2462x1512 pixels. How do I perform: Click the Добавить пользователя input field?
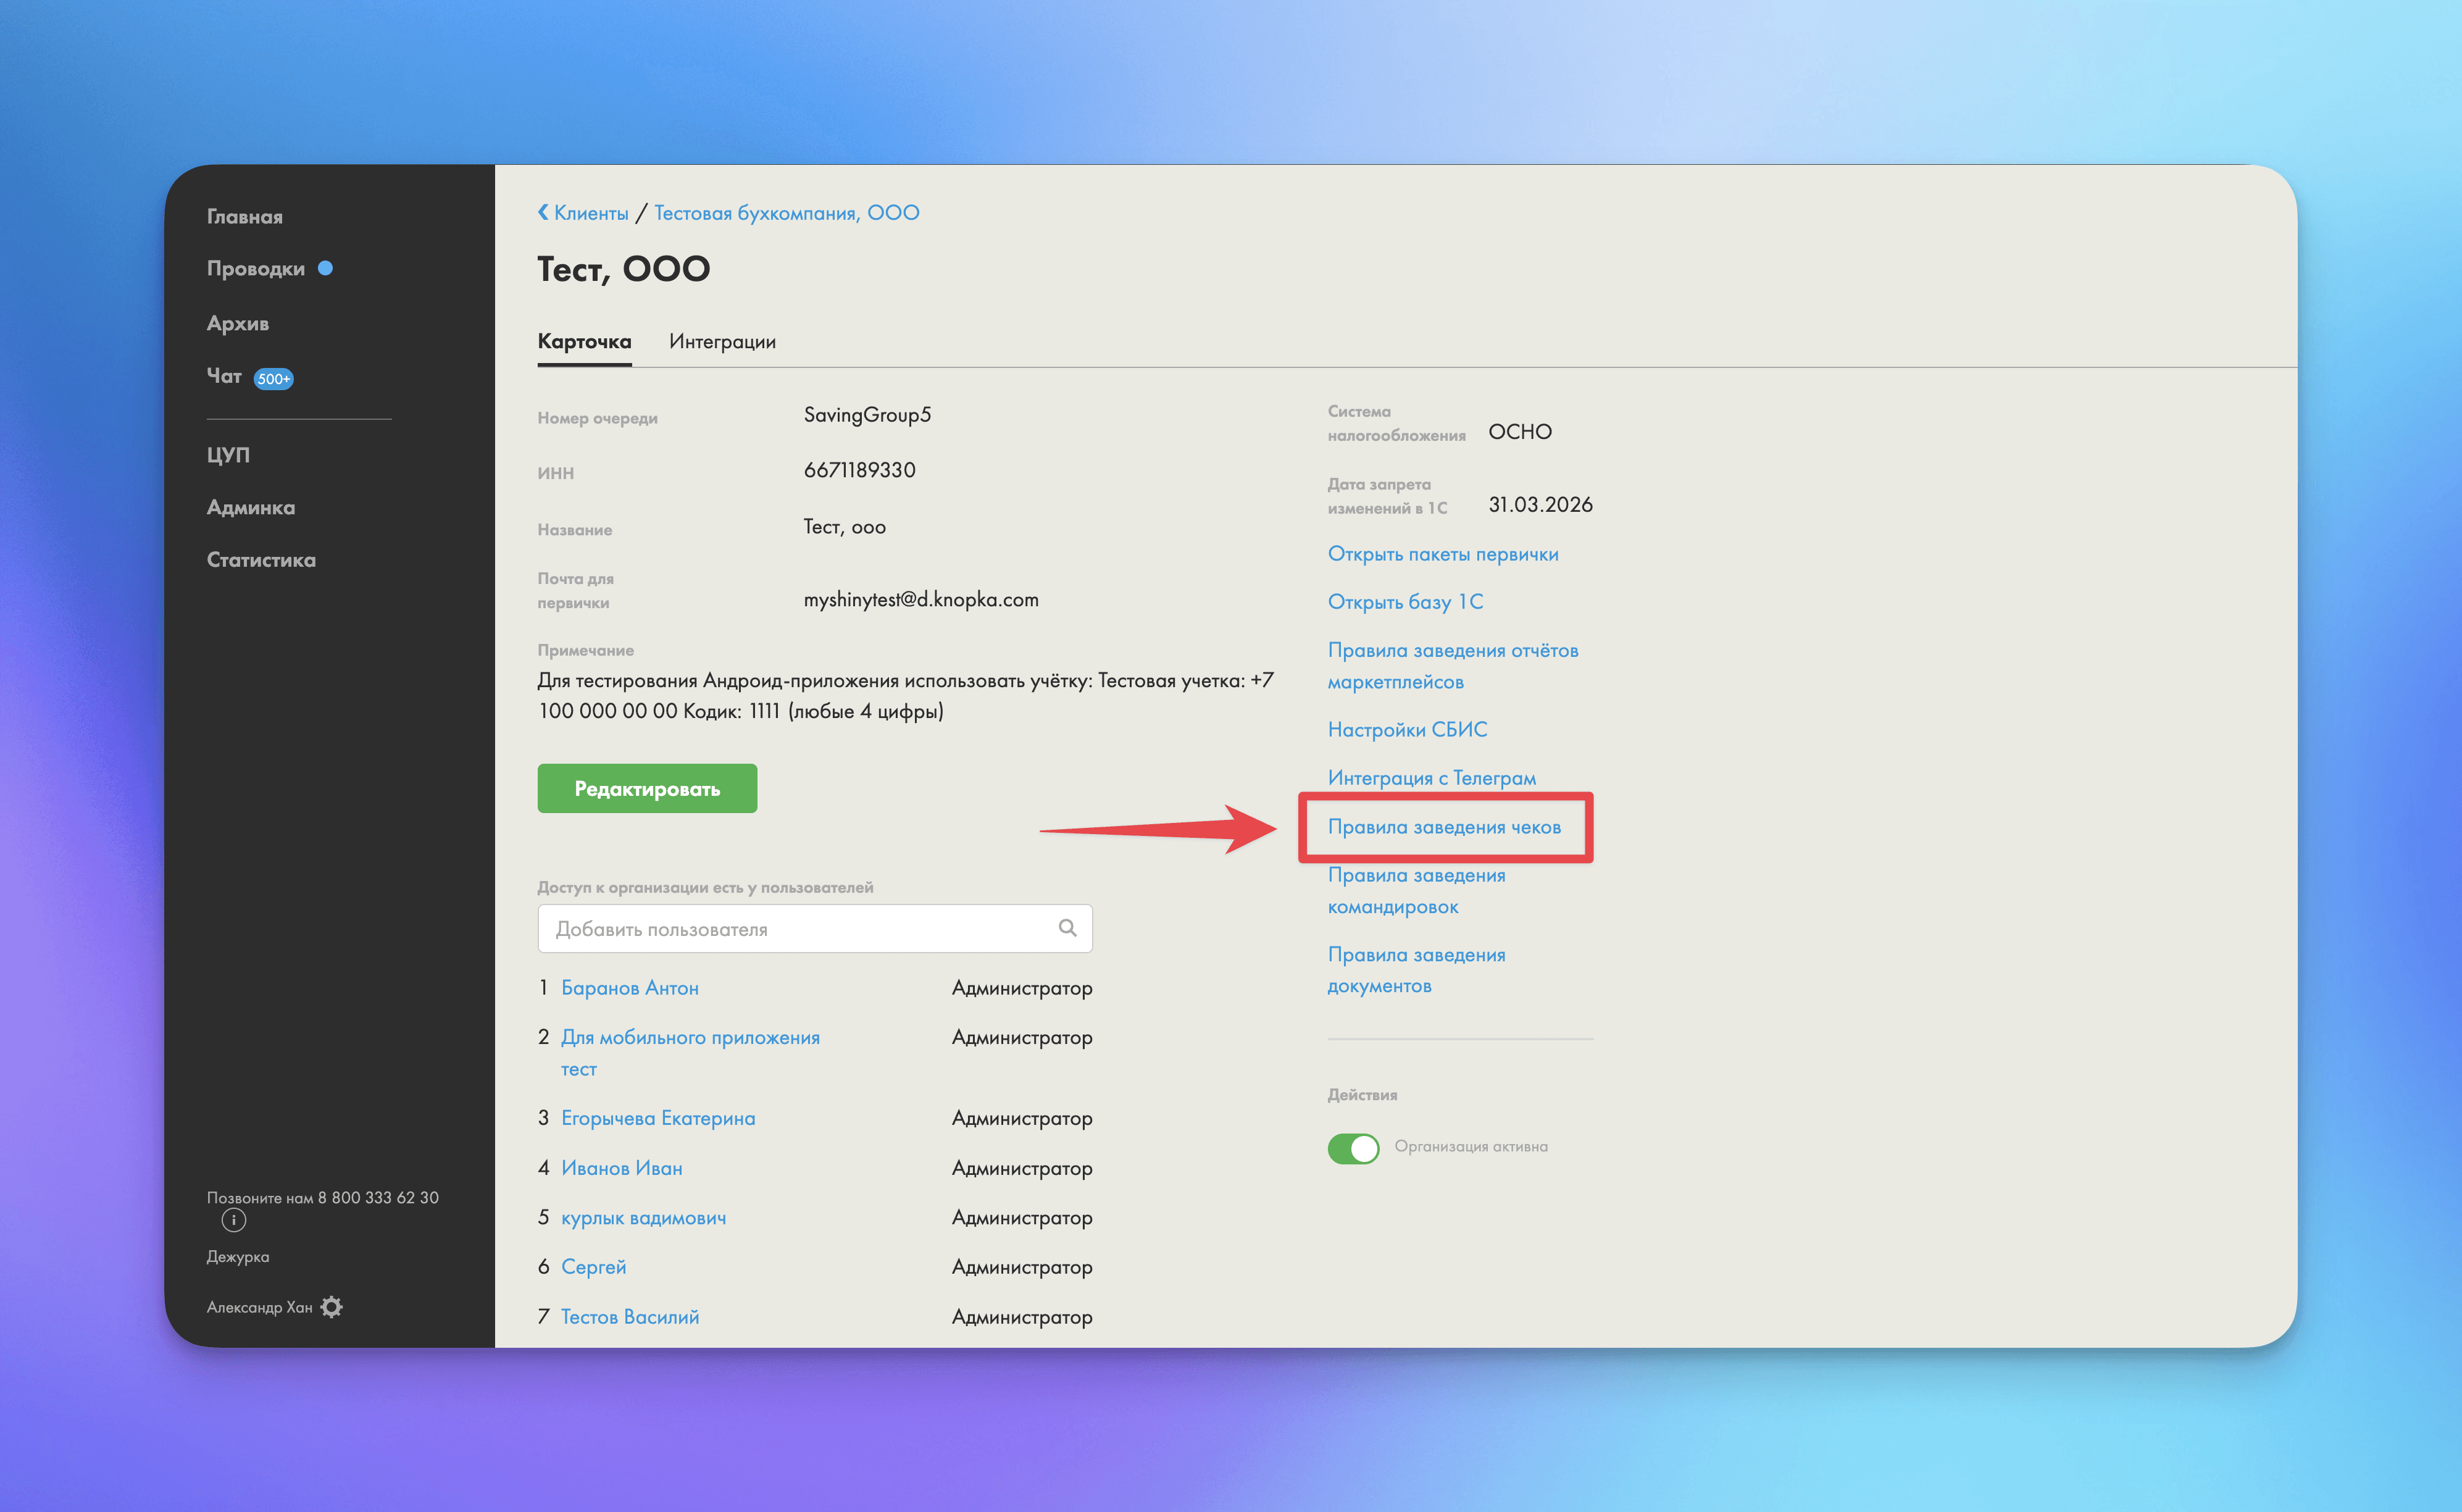pos(800,929)
